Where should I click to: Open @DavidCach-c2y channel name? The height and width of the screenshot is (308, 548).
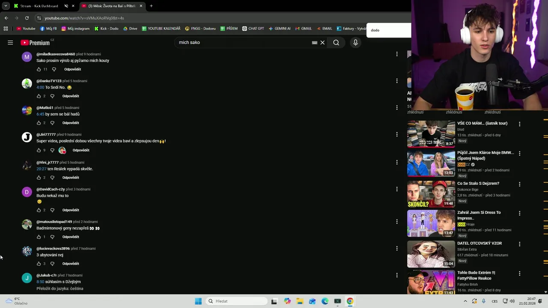click(51, 189)
